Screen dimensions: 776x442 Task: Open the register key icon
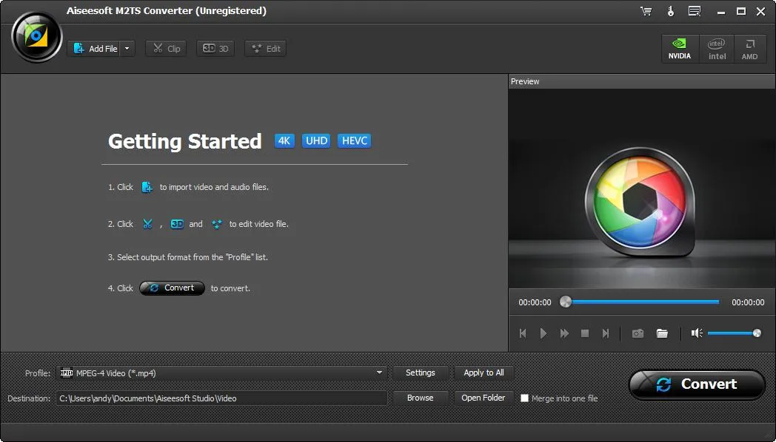pos(671,11)
